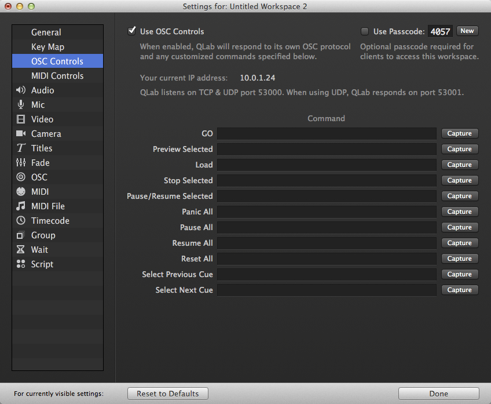491x404 pixels.
Task: Open the Wait hourglass icon
Action: point(21,250)
